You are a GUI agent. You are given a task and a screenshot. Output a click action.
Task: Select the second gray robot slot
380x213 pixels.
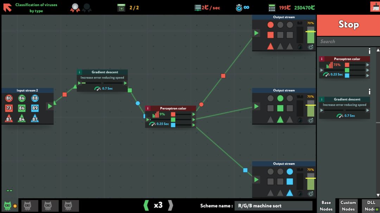(x=48, y=206)
